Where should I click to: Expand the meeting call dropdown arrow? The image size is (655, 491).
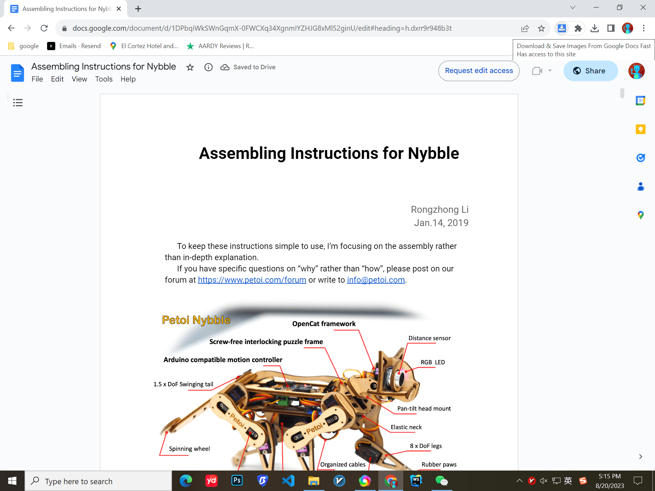pos(550,71)
